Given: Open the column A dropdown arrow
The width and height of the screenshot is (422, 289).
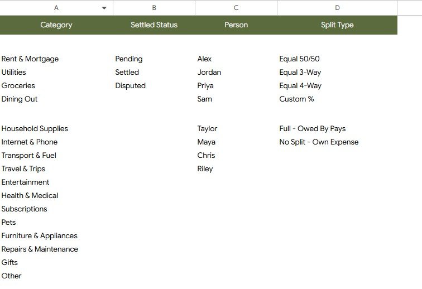Looking at the screenshot, I should click(x=104, y=8).
